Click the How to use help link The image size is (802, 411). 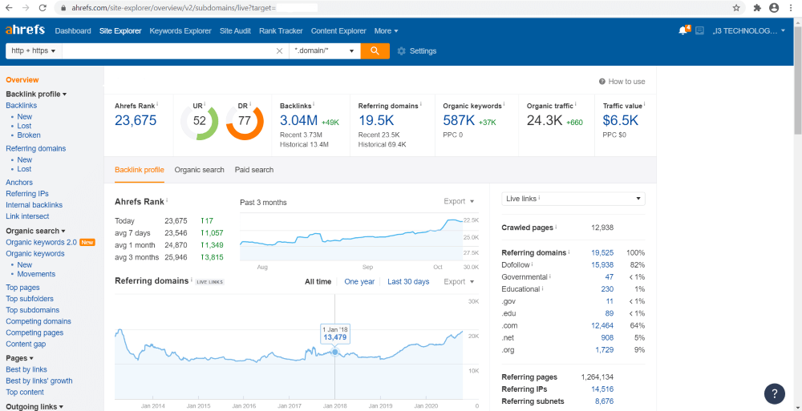tap(622, 82)
